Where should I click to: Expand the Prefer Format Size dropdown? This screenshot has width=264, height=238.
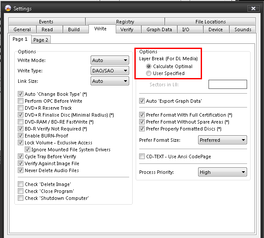coord(223,140)
